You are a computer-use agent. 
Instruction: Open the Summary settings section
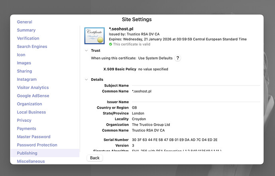[x=26, y=30]
